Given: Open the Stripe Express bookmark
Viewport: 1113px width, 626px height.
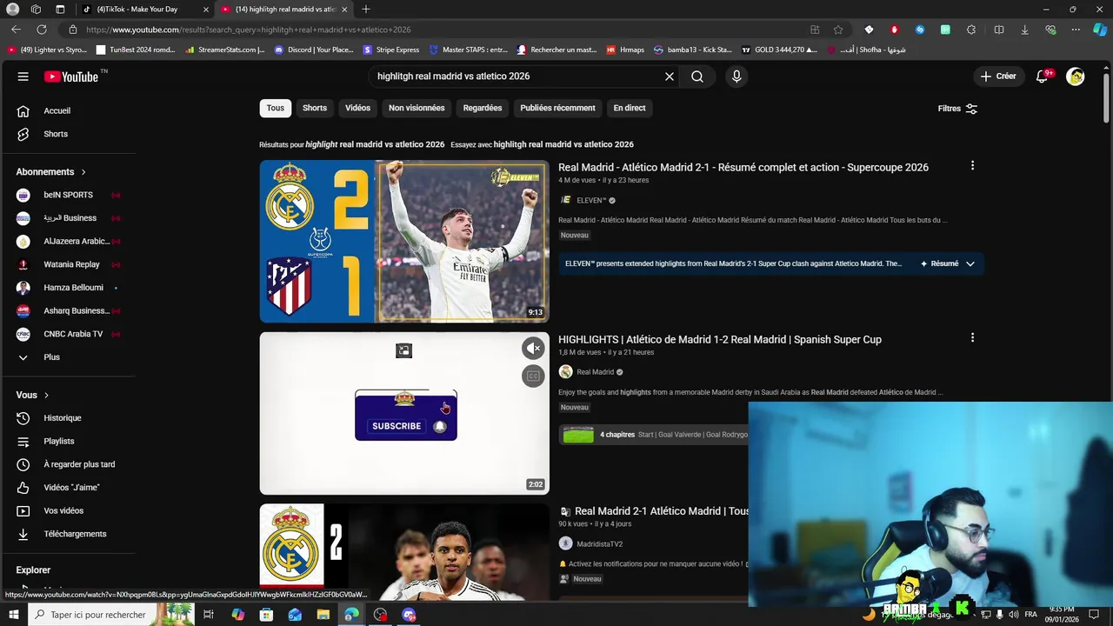Looking at the screenshot, I should coord(391,50).
